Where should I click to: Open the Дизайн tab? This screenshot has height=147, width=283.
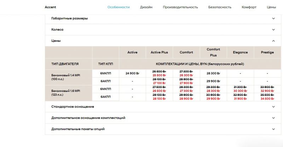click(x=146, y=7)
